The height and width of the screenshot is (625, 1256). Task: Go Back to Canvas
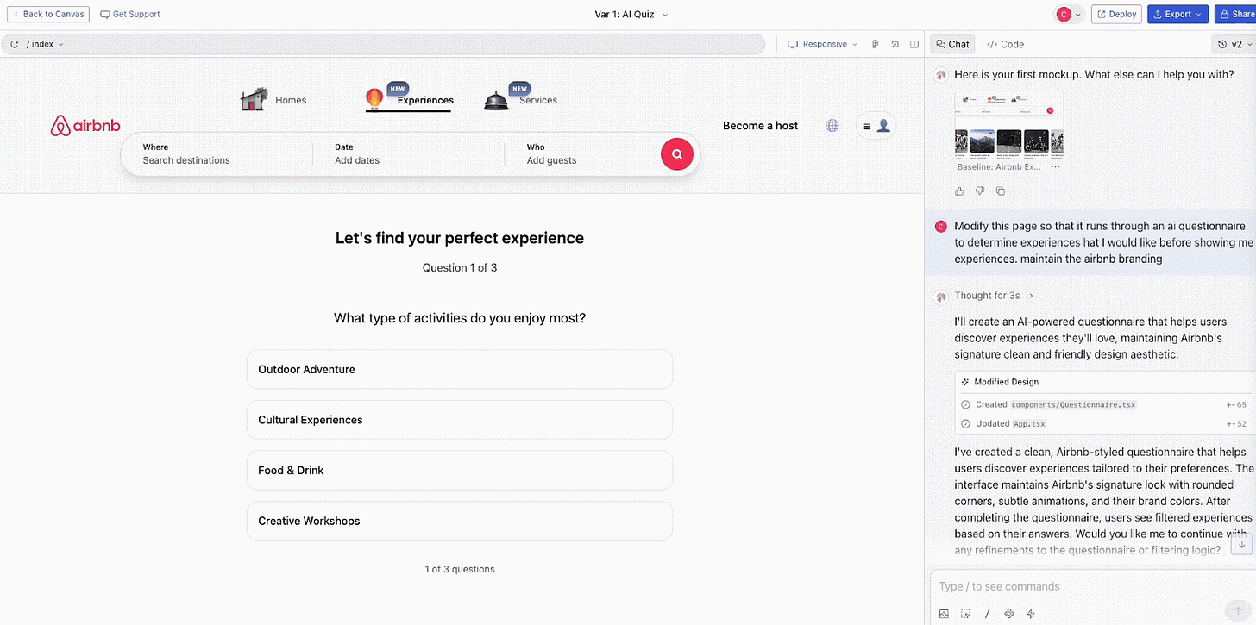pos(47,14)
